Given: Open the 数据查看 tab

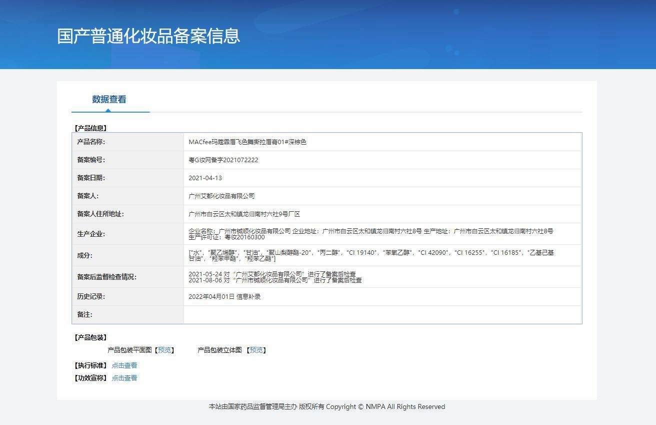Looking at the screenshot, I should (109, 99).
